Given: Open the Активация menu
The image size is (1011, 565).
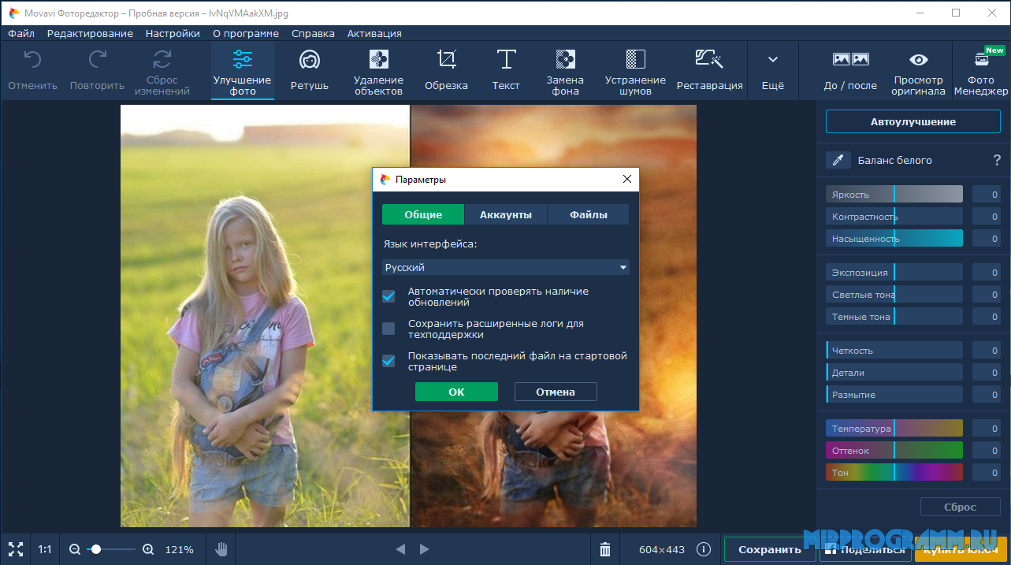Looking at the screenshot, I should (374, 33).
